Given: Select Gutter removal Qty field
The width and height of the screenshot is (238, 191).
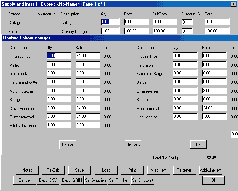Looking at the screenshot, I should (x=59, y=116).
